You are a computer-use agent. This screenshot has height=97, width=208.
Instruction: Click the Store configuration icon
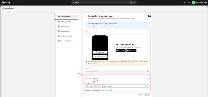coord(59,41)
